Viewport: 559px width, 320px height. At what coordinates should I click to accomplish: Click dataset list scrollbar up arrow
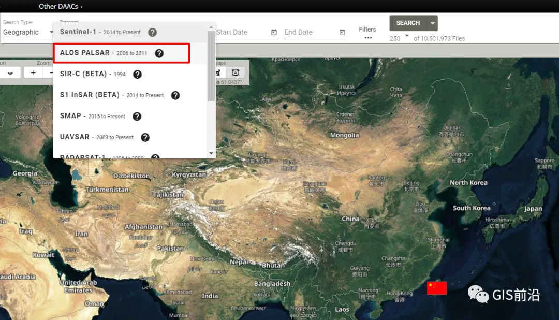211,27
